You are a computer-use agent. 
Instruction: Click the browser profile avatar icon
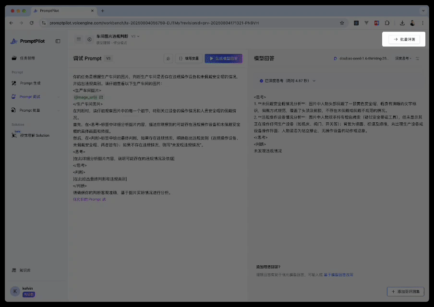[x=412, y=23]
